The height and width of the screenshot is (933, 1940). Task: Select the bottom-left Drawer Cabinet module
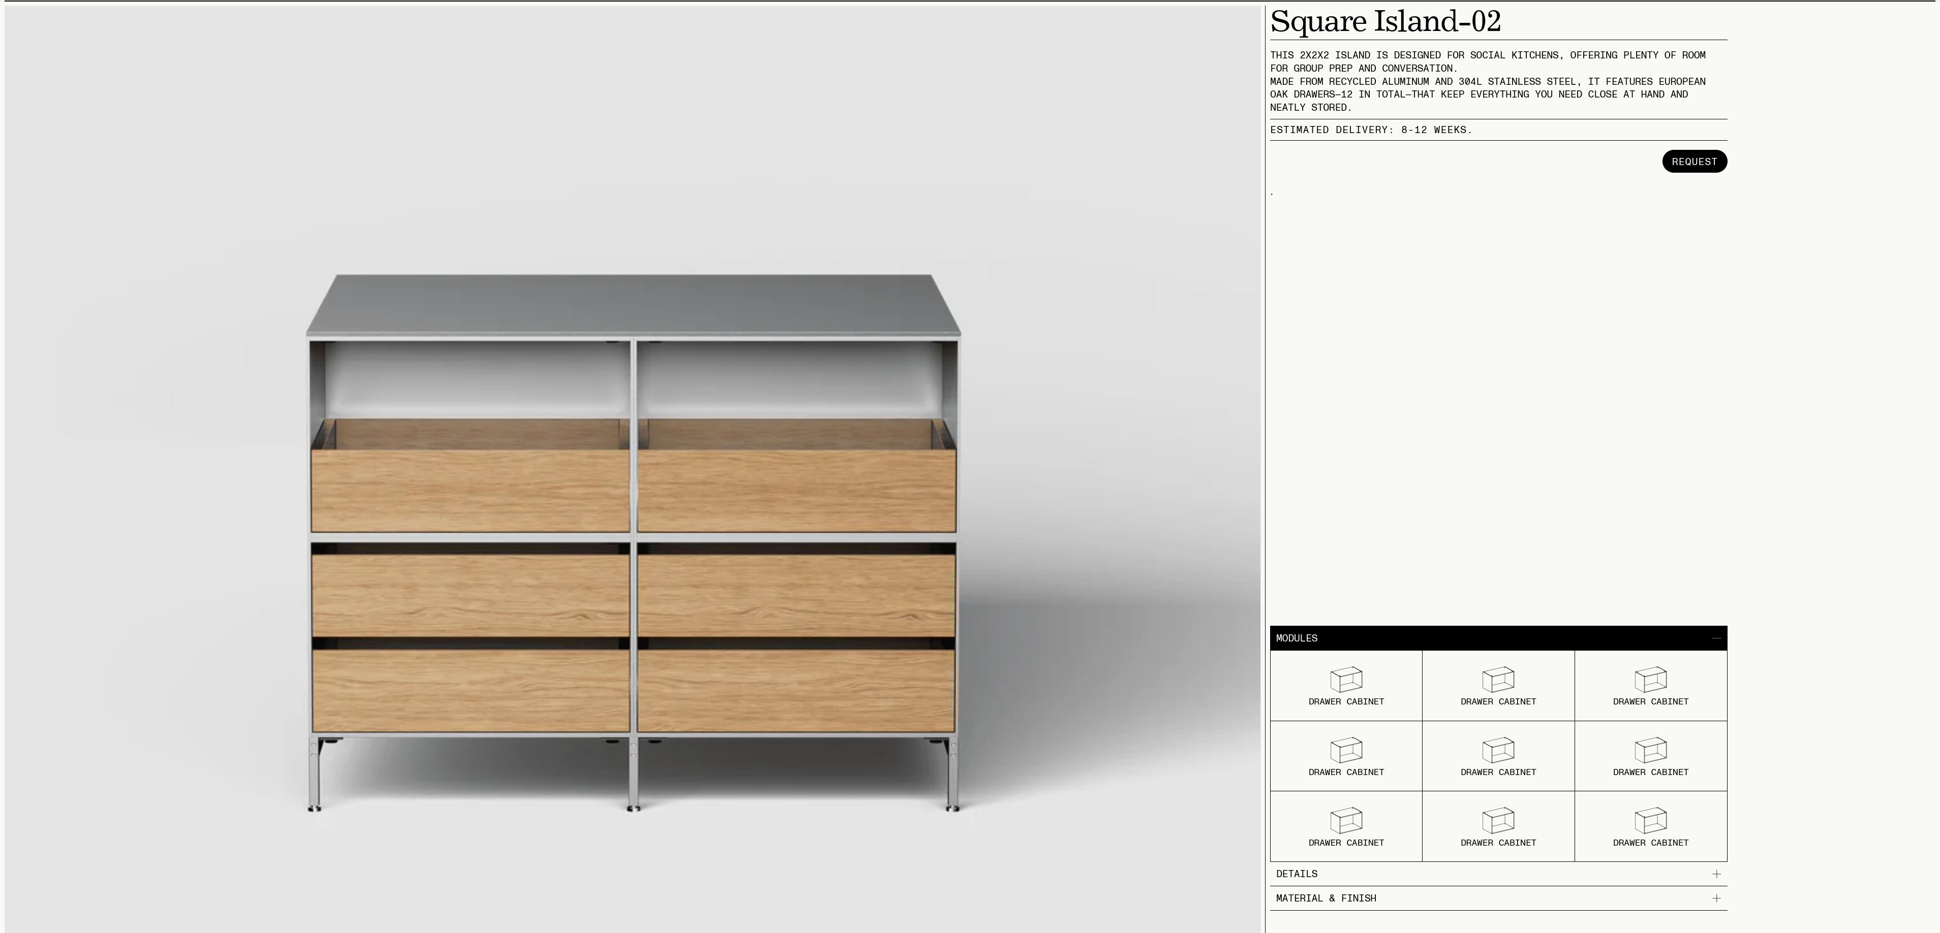coord(1346,827)
